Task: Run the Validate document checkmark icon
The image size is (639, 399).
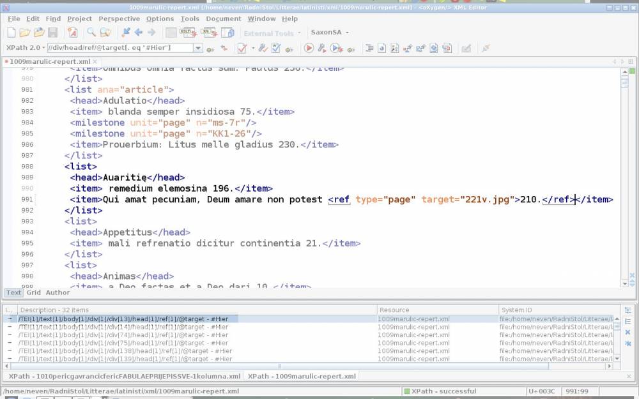Action: [x=242, y=48]
